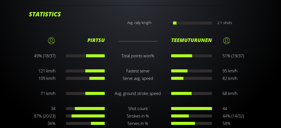Click the Shot count label

click(138, 109)
